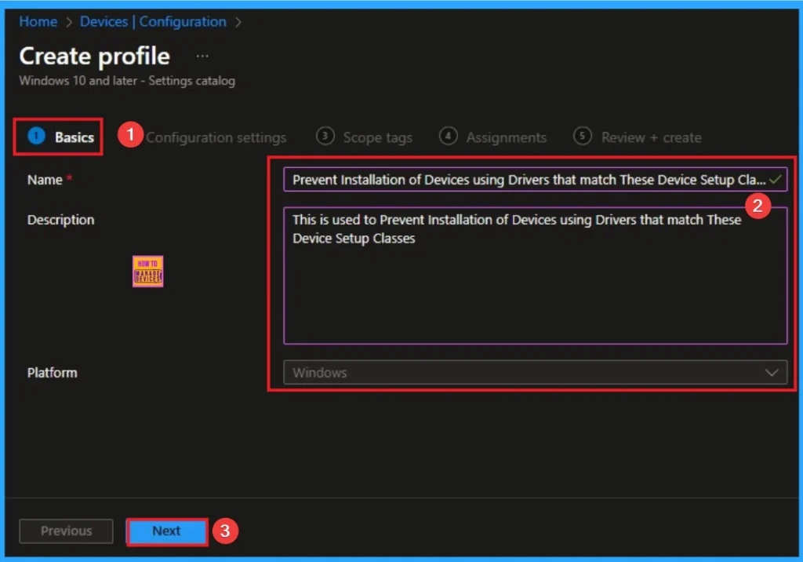Image resolution: width=803 pixels, height=562 pixels.
Task: Switch to the Assignments tab
Action: coord(508,137)
